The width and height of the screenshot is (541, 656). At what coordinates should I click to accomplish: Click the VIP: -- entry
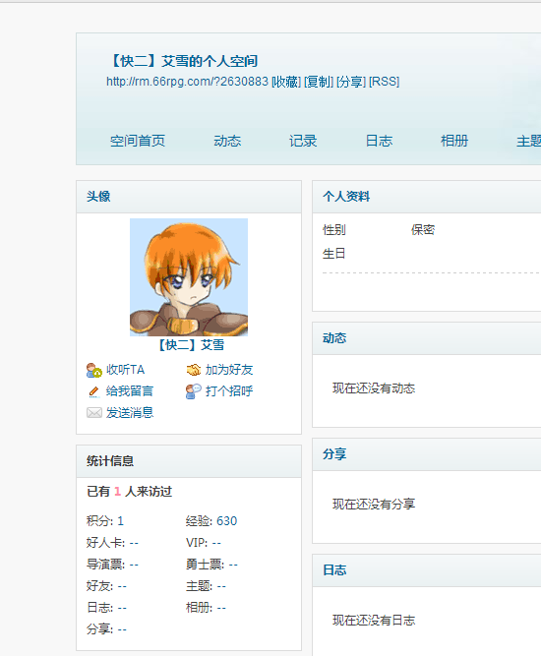click(204, 543)
